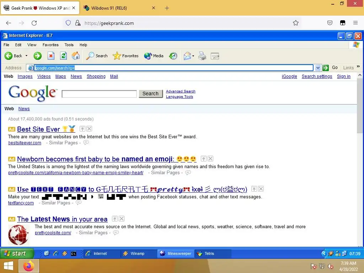Open the Tools menu
This screenshot has height=273, width=364.
point(69,45)
